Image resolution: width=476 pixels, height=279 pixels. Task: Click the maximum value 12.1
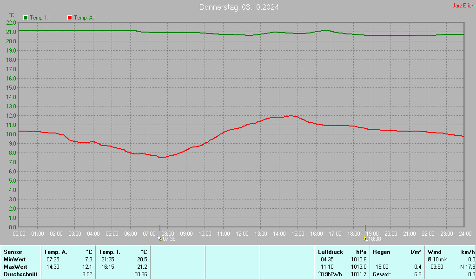click(87, 267)
